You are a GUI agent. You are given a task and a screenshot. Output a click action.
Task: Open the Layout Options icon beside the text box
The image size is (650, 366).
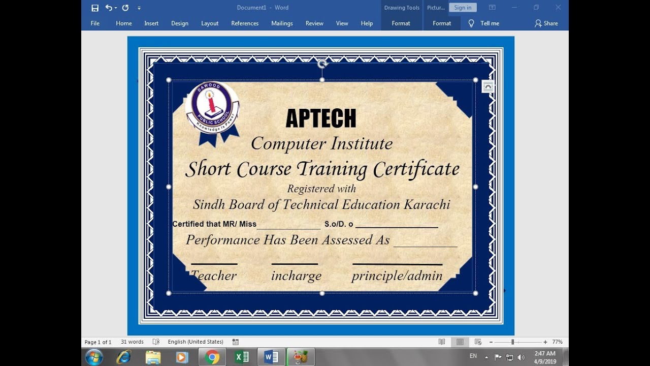488,86
